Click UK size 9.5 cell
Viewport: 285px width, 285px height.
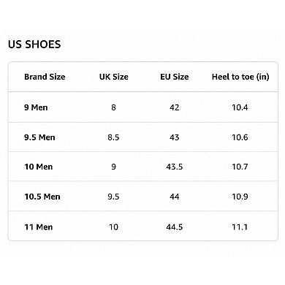click(113, 197)
